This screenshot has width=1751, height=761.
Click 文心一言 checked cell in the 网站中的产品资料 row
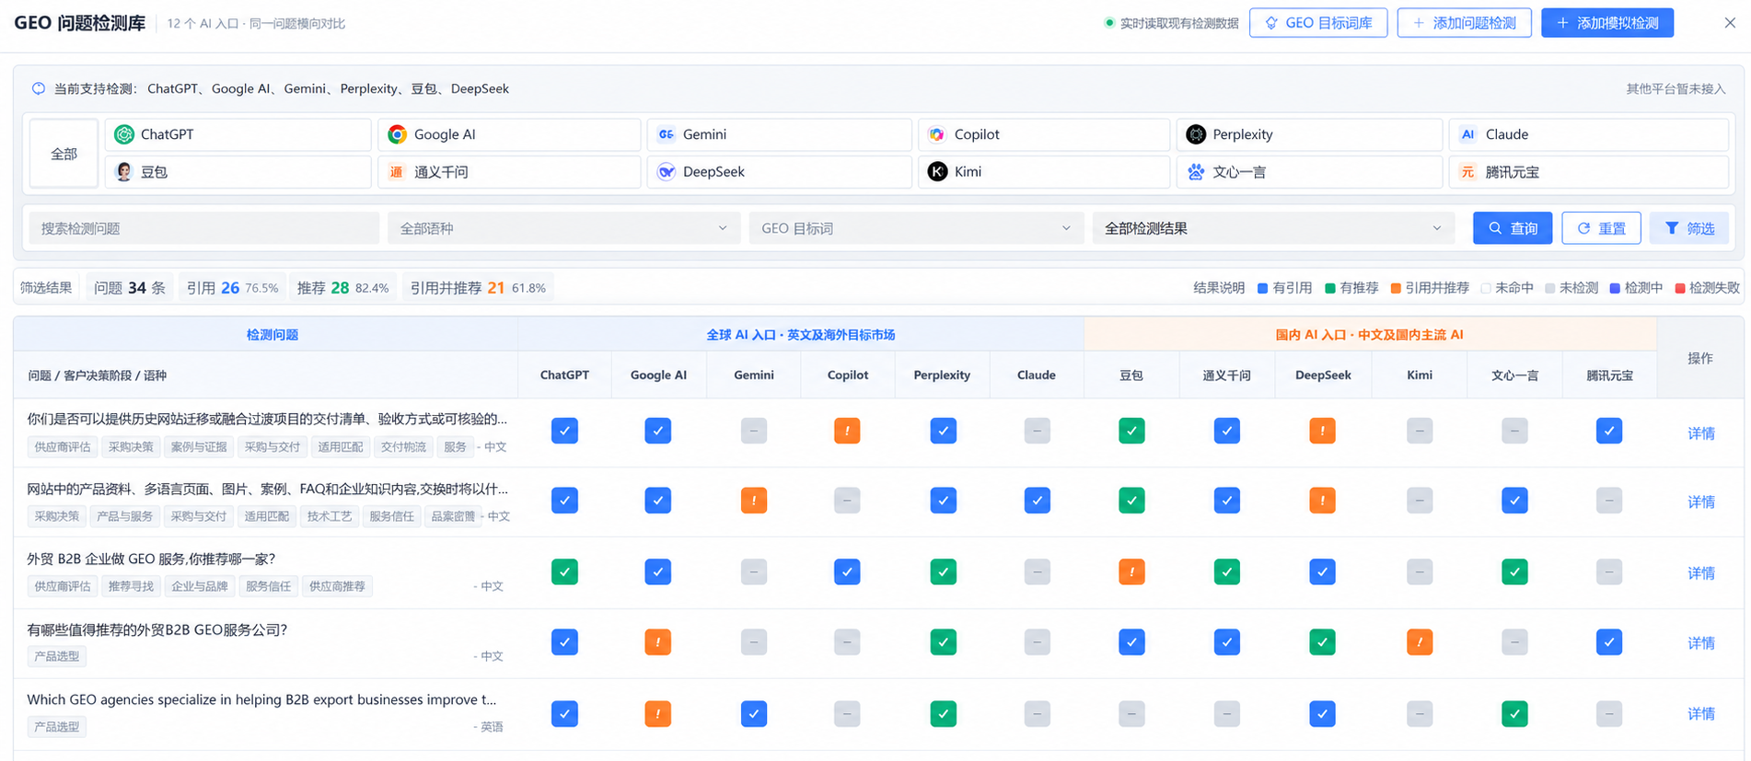1514,501
